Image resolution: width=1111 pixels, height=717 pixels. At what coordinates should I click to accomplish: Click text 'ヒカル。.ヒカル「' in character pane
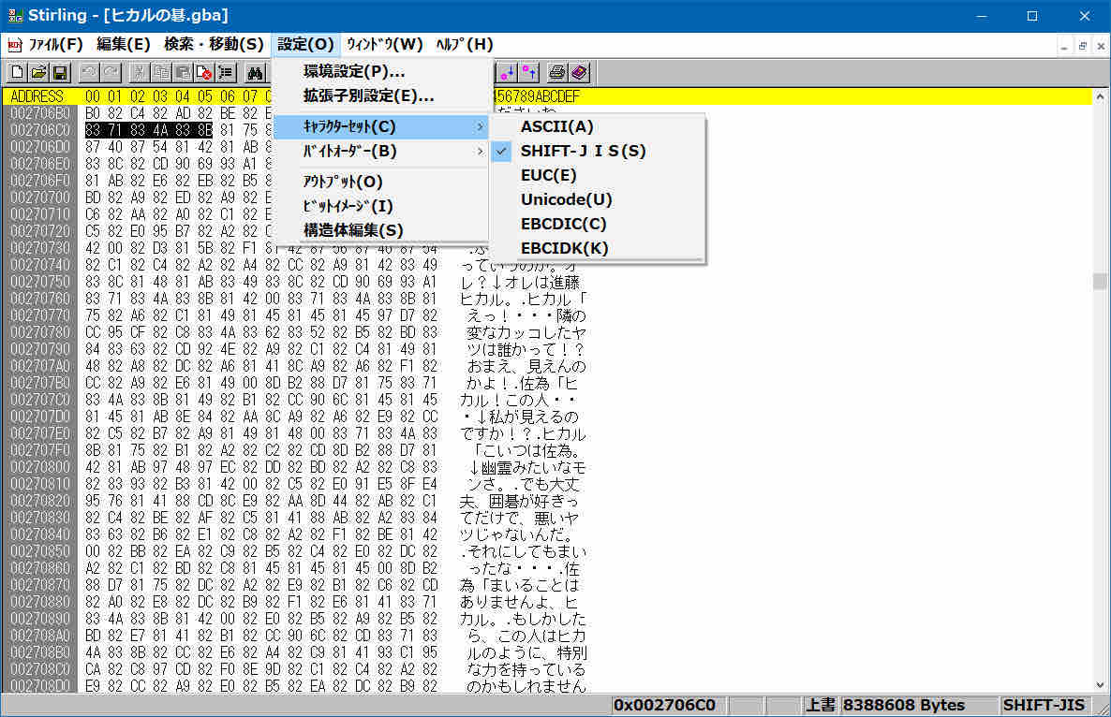524,299
